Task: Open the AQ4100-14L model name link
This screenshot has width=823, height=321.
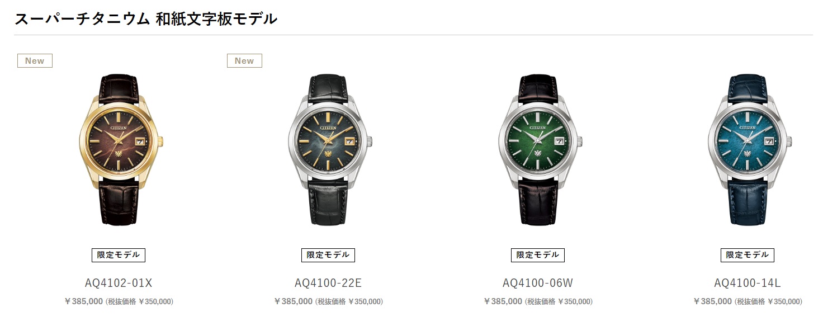Action: [x=748, y=283]
